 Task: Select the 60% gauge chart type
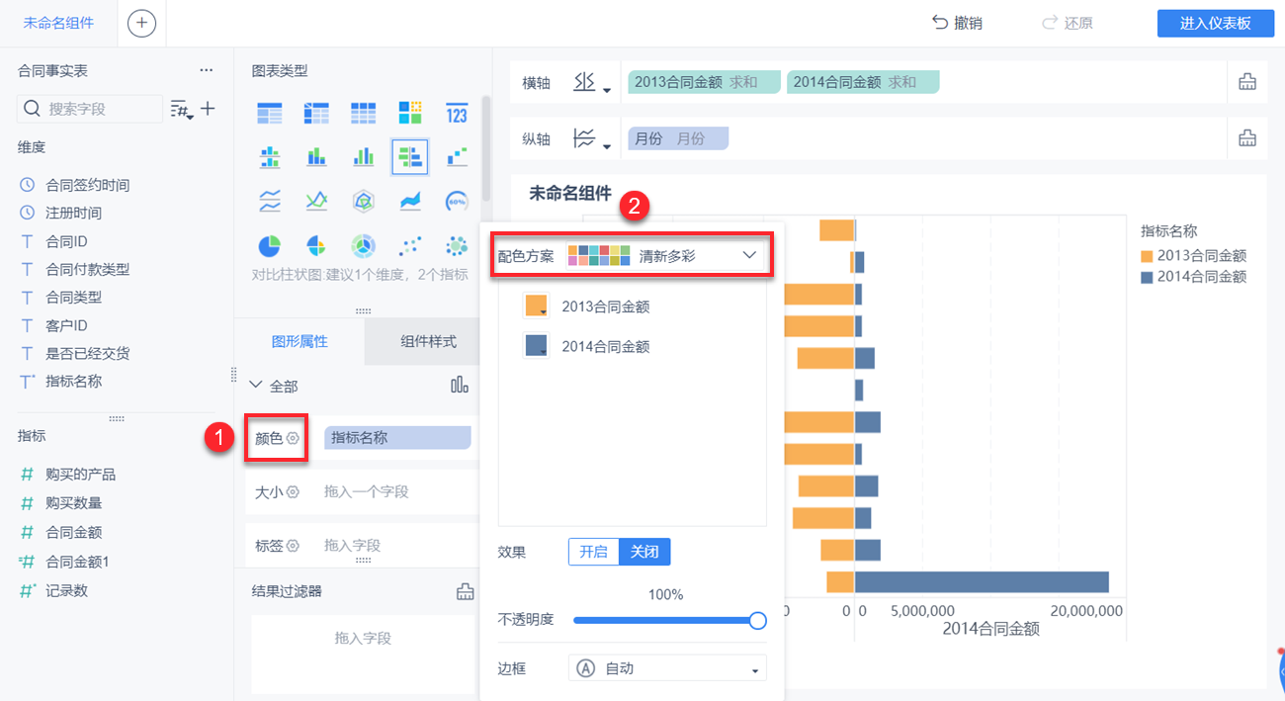point(457,201)
